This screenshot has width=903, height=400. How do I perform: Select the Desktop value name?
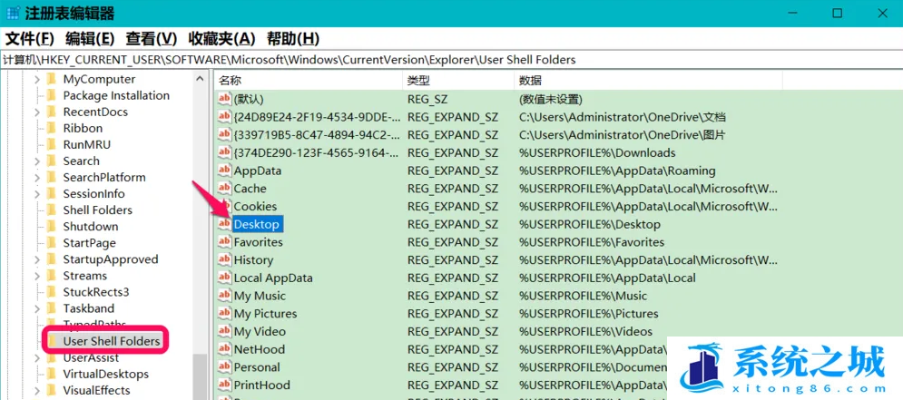[x=256, y=224]
